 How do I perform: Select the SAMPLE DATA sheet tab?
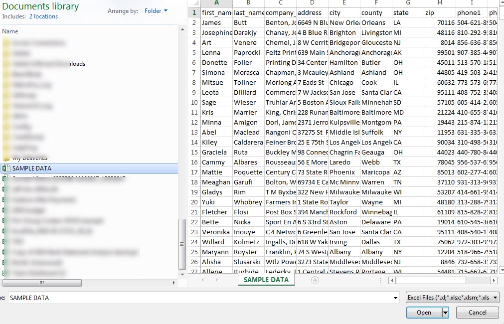pos(266,280)
